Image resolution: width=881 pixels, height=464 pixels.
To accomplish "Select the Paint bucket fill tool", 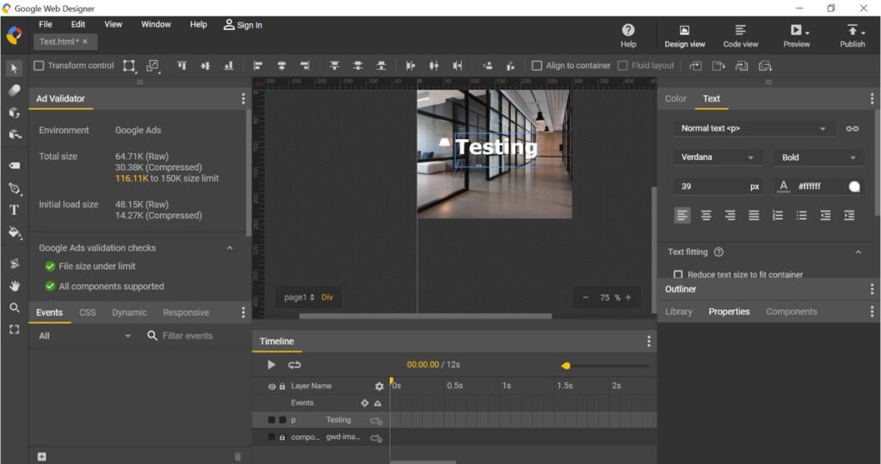I will (14, 232).
